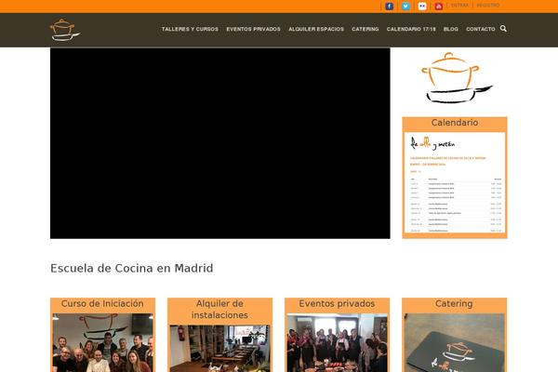Open the Alquiler de instalaciones heading
The height and width of the screenshot is (372, 558).
(219, 310)
